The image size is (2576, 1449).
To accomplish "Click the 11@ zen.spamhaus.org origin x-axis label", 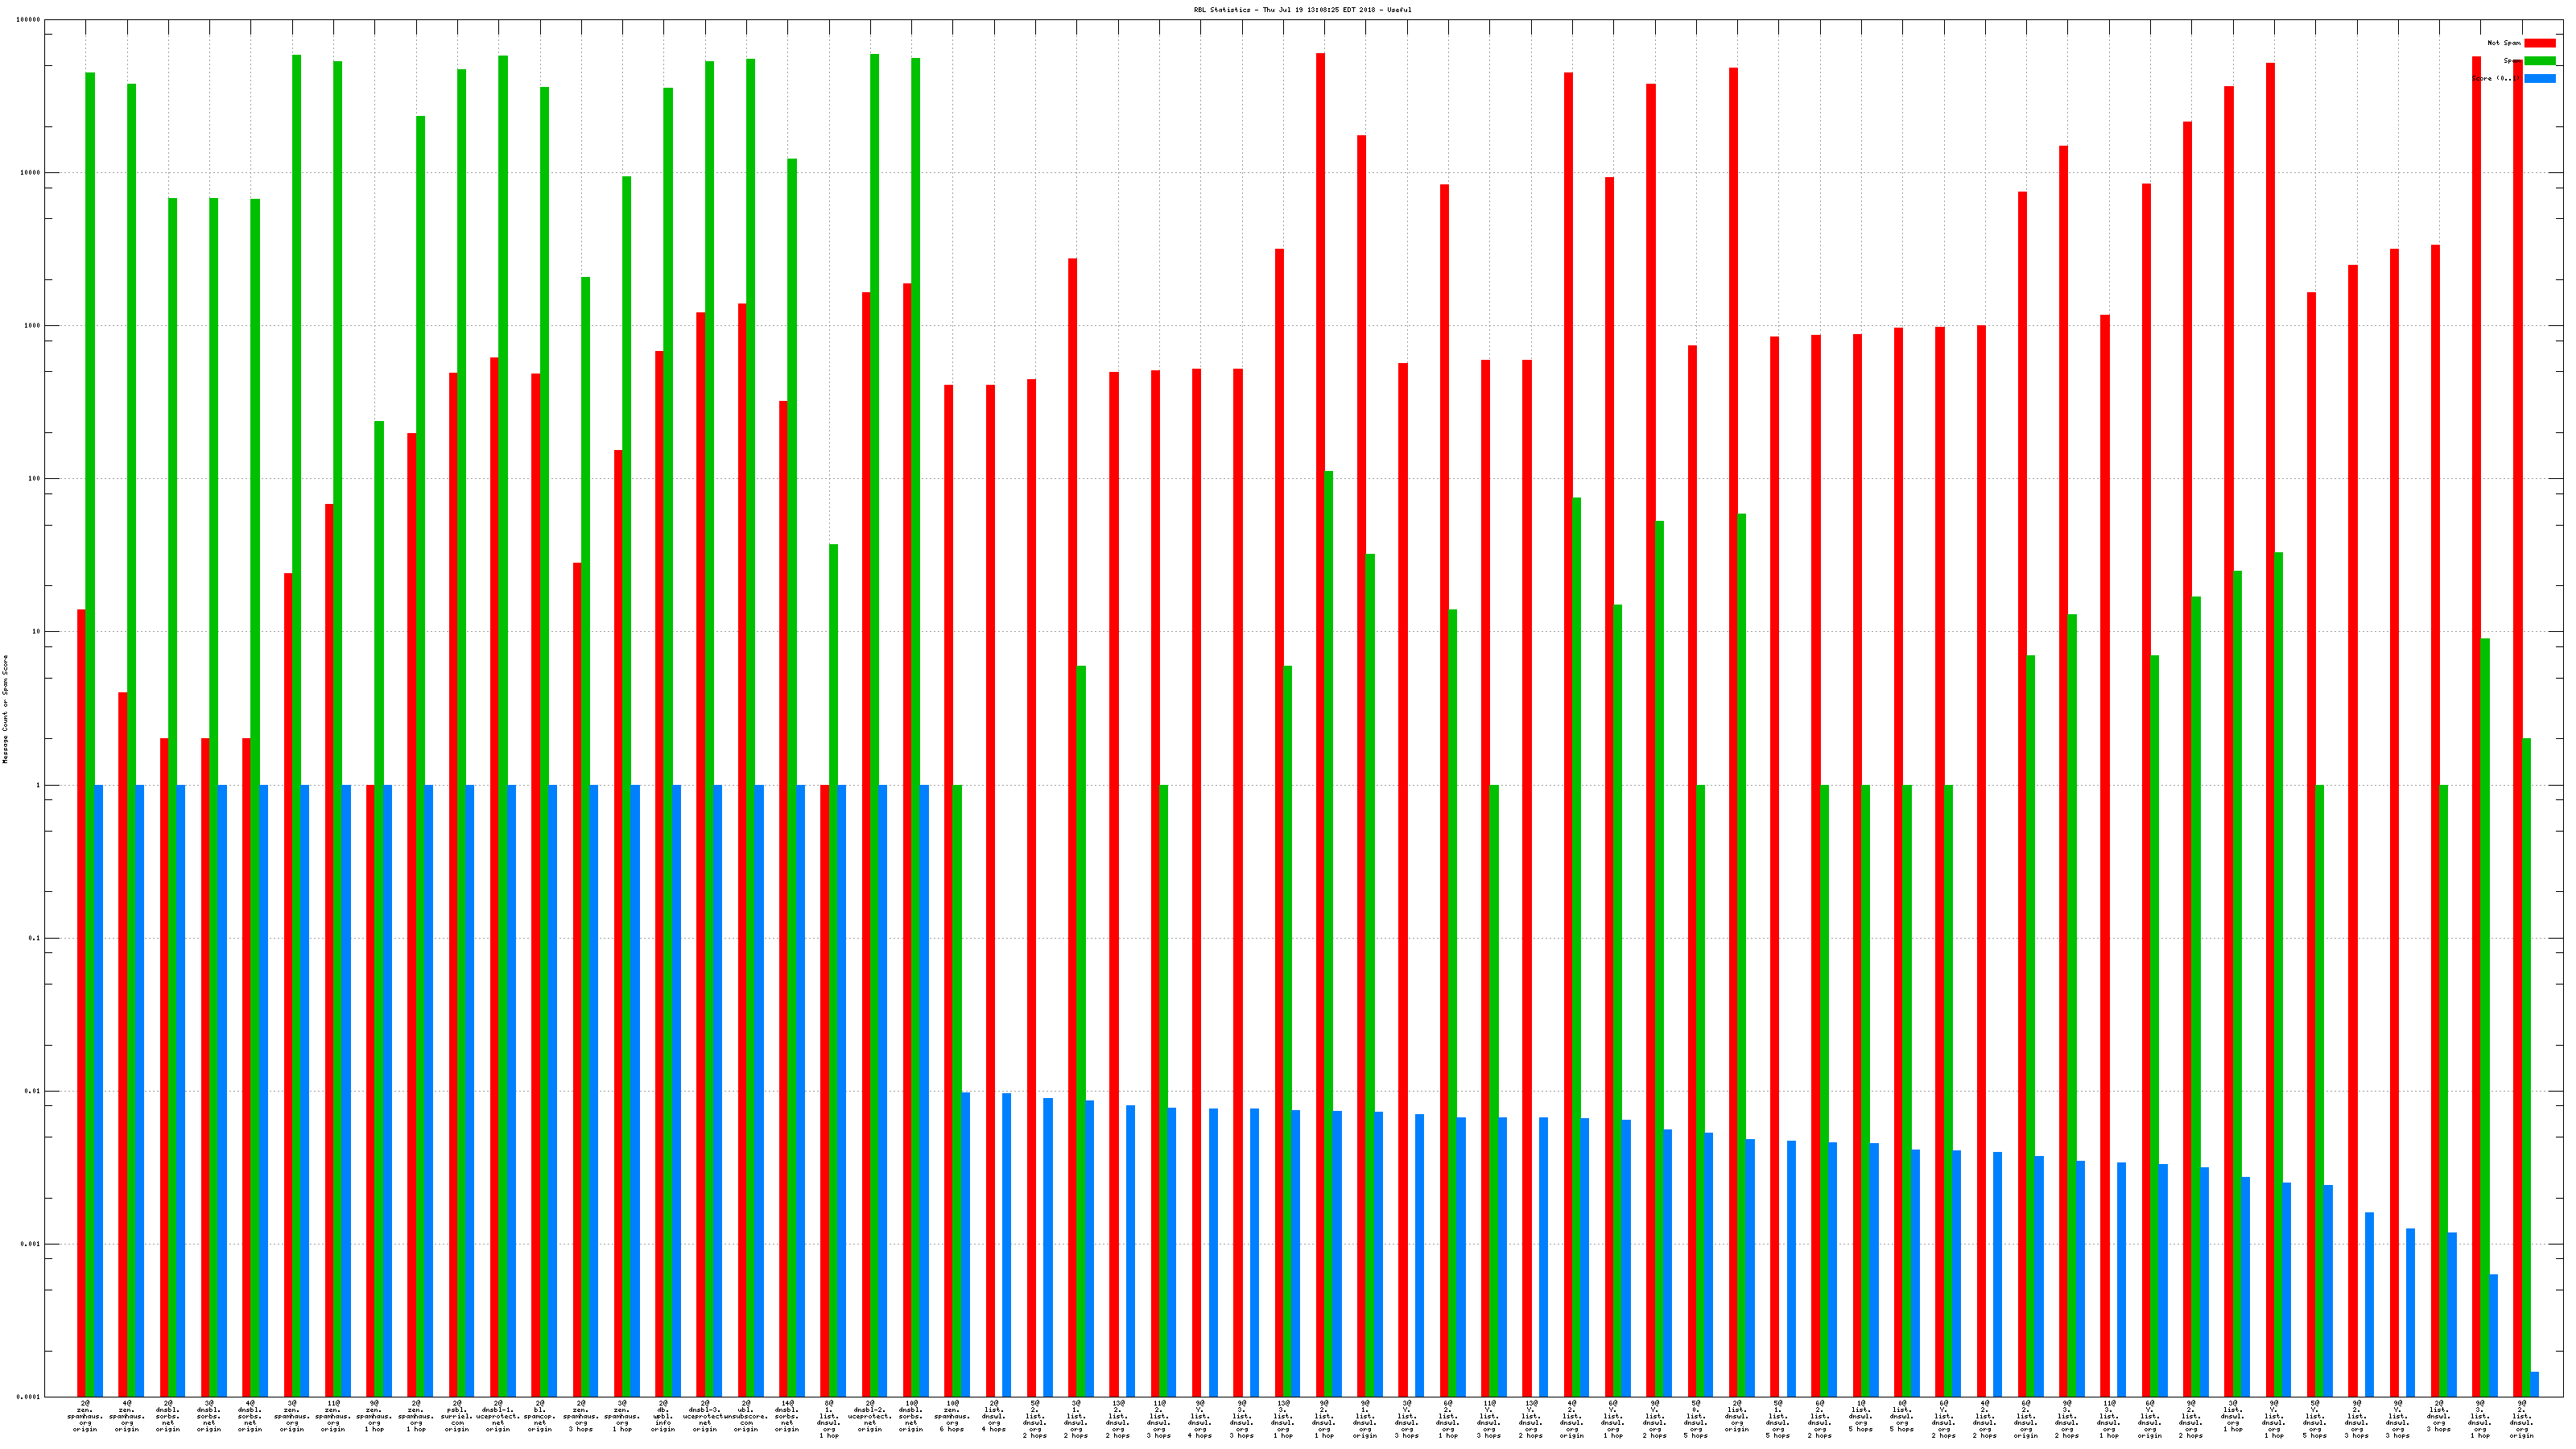I will click(333, 1416).
